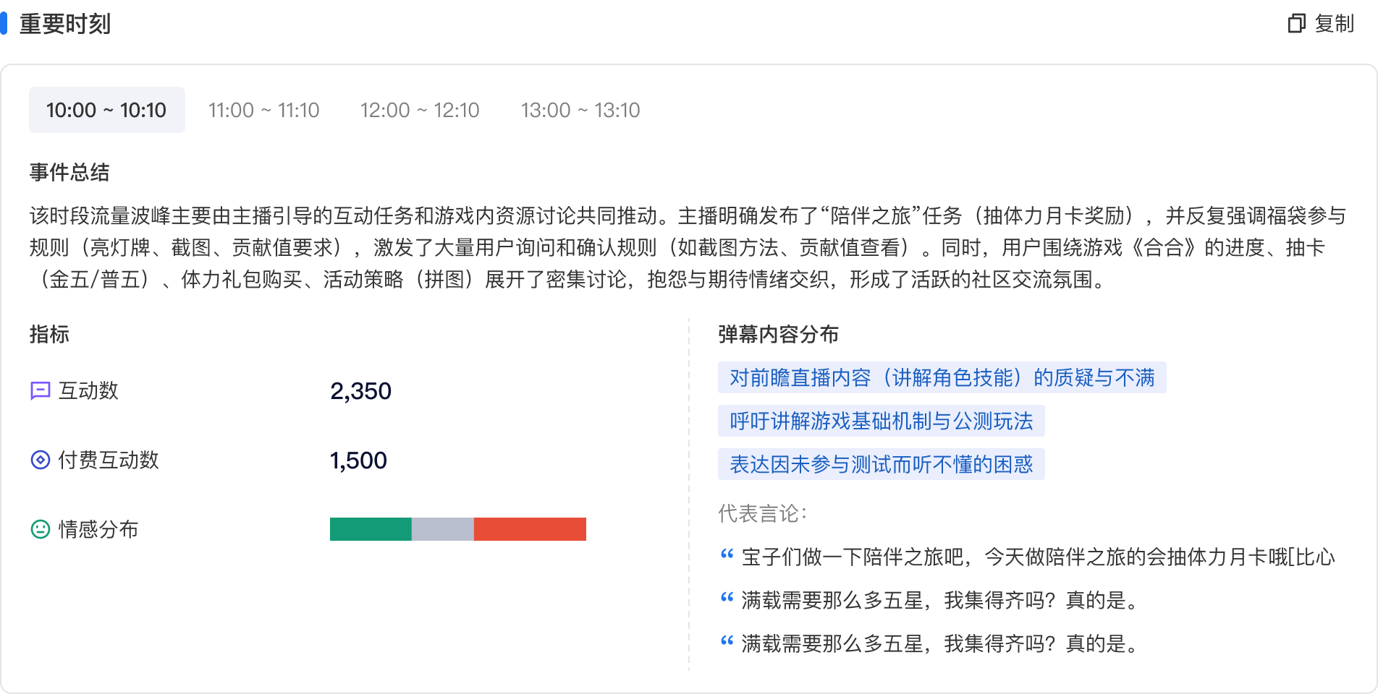The height and width of the screenshot is (694, 1378).
Task: Click tag 呼吁讲解游戏基础机制与公测玩法
Action: coord(881,421)
